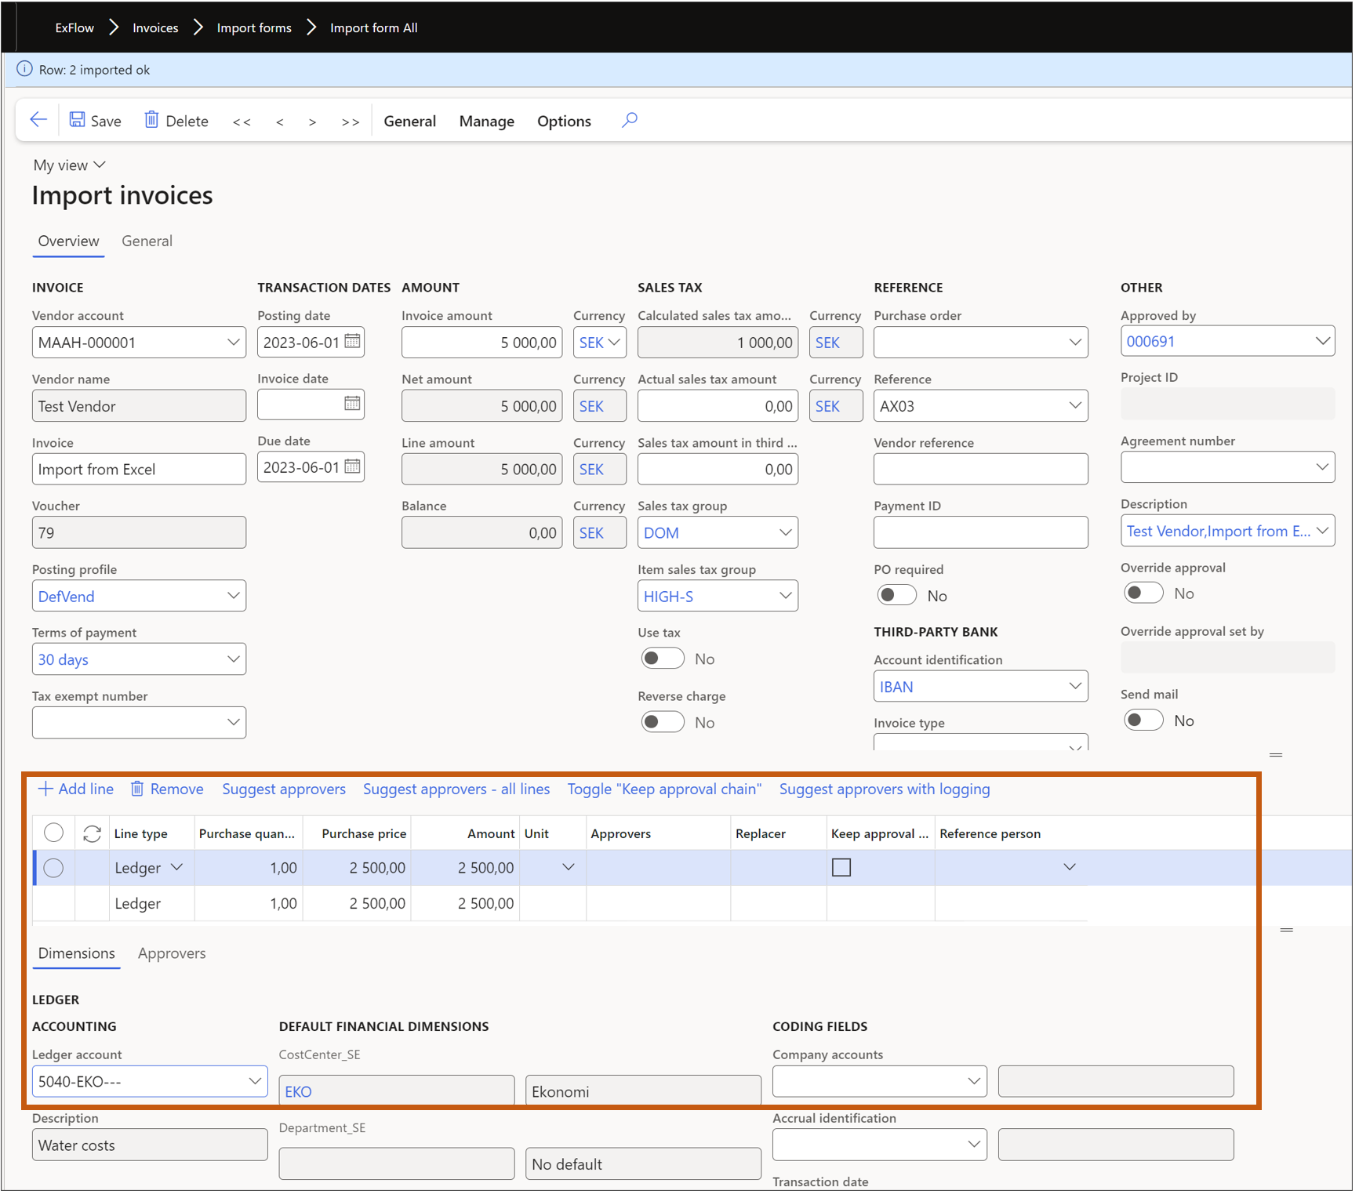The image size is (1359, 1194).
Task: Click Suggest approvers link
Action: point(283,789)
